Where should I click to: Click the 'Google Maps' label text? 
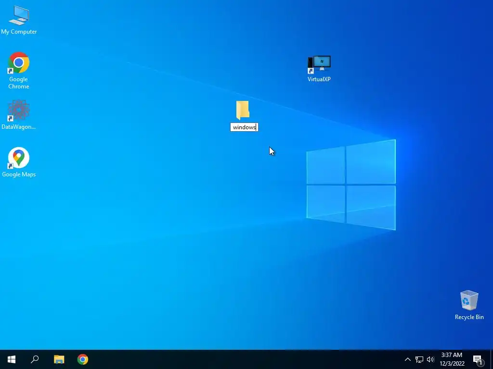19,174
